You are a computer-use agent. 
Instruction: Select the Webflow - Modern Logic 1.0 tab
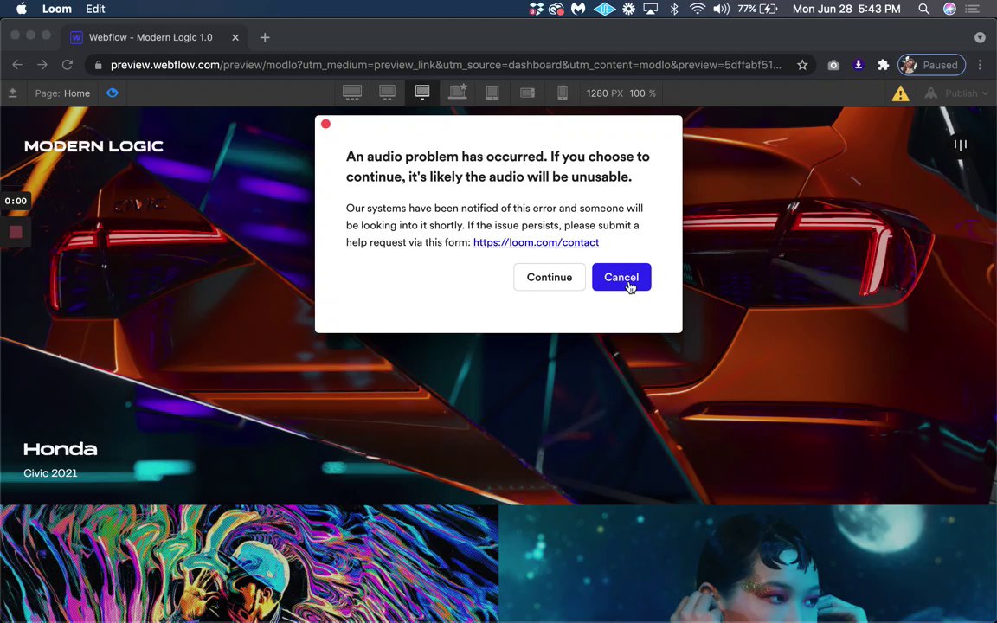click(x=151, y=37)
